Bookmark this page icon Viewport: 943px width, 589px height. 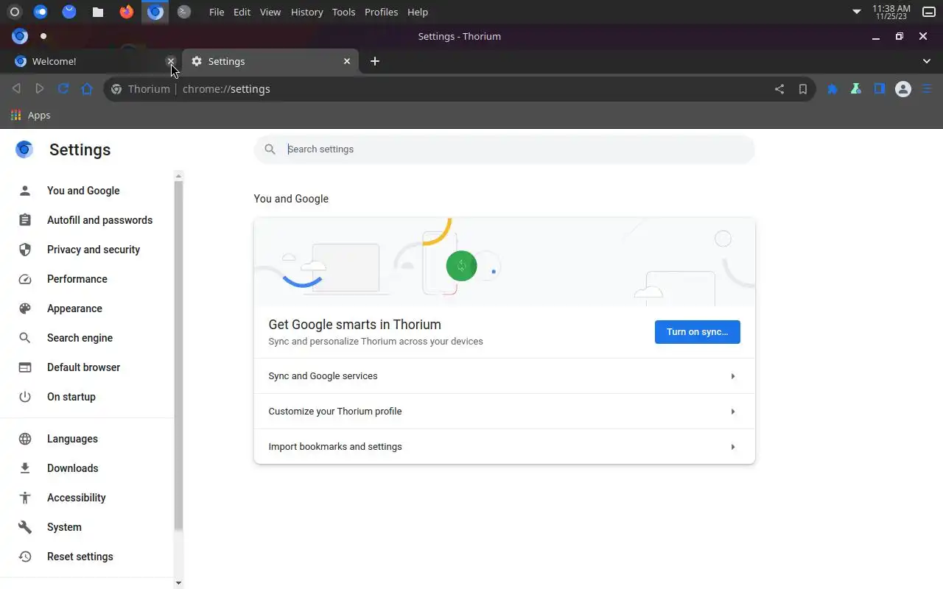tap(803, 89)
